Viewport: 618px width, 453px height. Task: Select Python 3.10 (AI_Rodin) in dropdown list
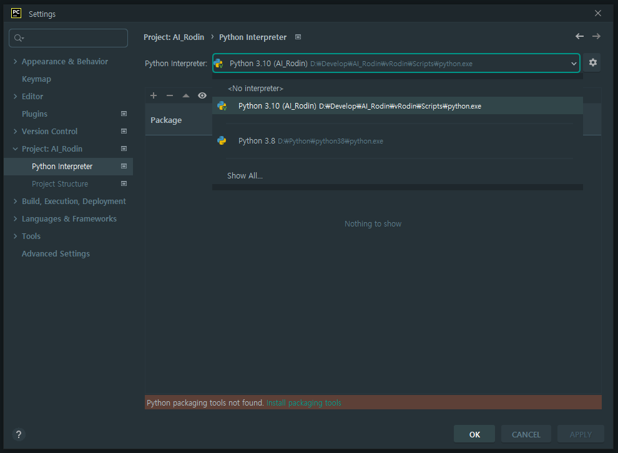tap(397, 105)
